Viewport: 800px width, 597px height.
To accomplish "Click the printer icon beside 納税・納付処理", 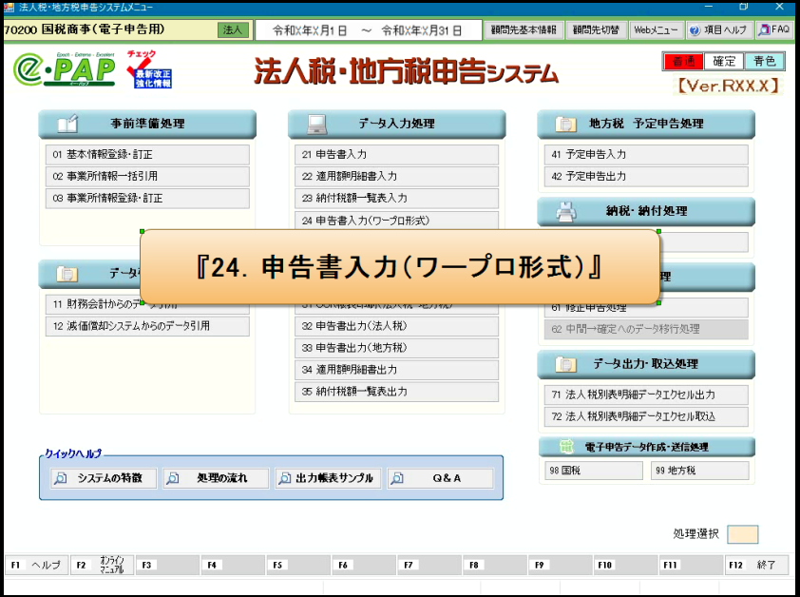I will point(565,211).
